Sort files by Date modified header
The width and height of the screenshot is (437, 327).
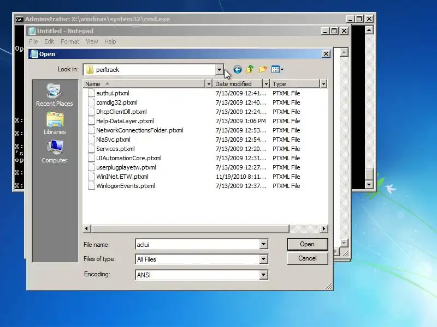click(x=238, y=84)
